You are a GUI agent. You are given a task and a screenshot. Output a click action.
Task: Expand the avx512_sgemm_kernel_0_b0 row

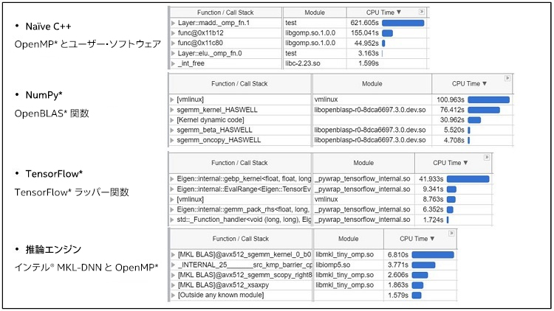[x=173, y=254]
